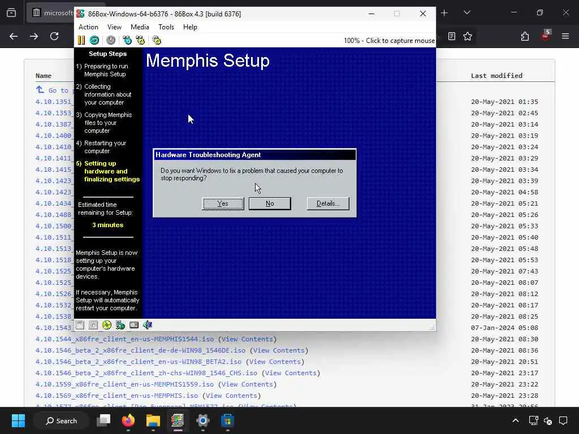Click the first floppy drive status icon

click(x=80, y=325)
